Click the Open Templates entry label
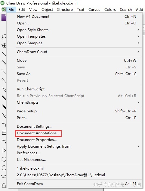145x191 pixels. point(31,36)
